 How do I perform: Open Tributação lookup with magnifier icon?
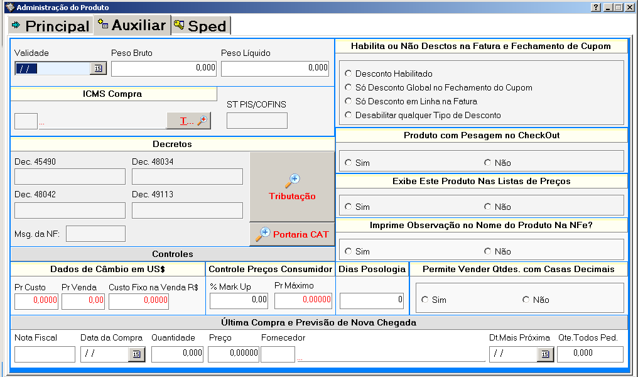292,187
